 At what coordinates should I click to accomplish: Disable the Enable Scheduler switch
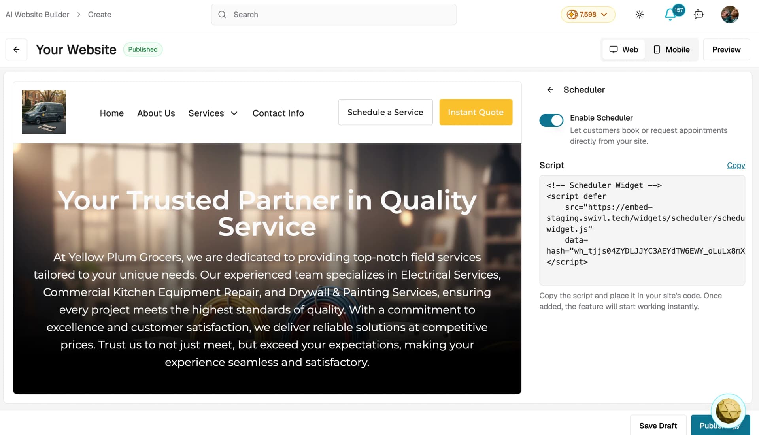[x=551, y=120]
